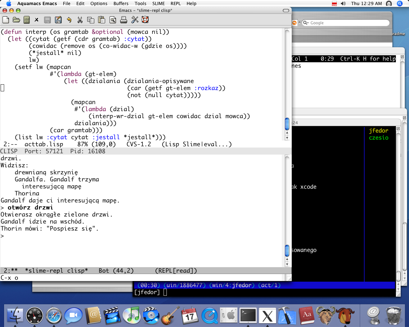Open the directory cabinet icon in the toolbar

pyautogui.click(x=27, y=20)
